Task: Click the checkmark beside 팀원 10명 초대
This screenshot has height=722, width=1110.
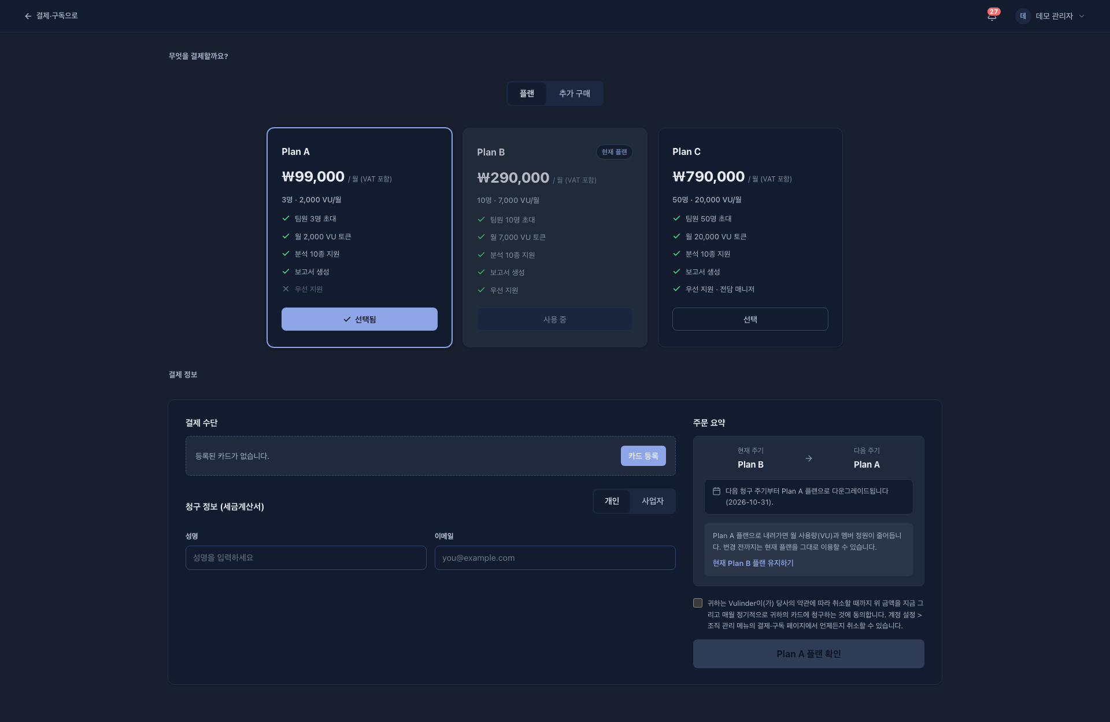Action: pyautogui.click(x=481, y=220)
